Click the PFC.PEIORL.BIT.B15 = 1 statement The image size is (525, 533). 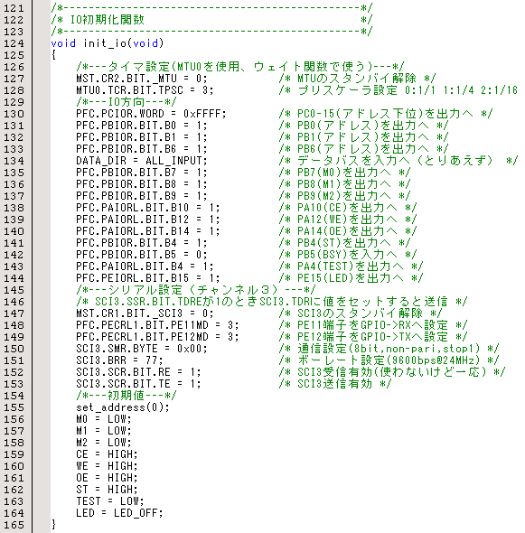coord(148,278)
